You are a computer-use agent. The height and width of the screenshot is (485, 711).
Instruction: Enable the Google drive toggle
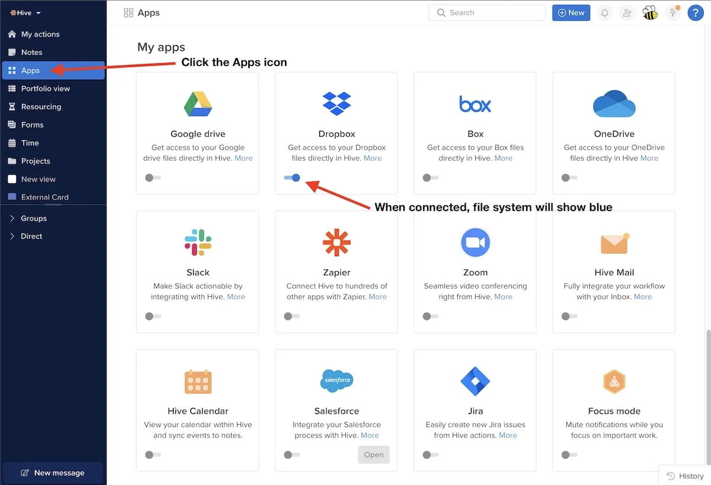point(153,177)
